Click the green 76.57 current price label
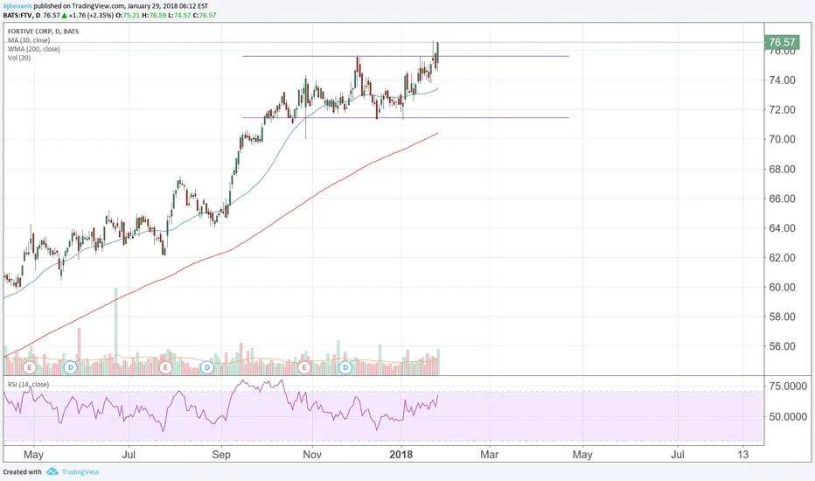This screenshot has height=481, width=815. (782, 42)
